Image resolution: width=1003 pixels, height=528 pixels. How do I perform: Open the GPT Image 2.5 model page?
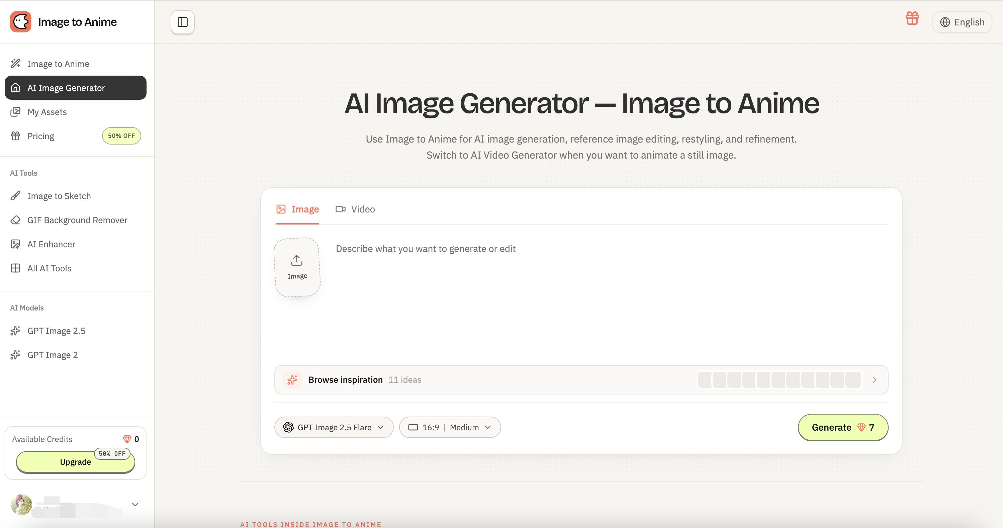(76, 331)
